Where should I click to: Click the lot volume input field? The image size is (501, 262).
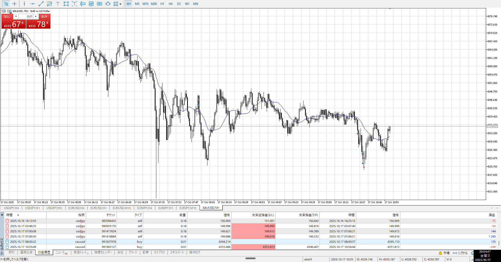pyautogui.click(x=26, y=16)
